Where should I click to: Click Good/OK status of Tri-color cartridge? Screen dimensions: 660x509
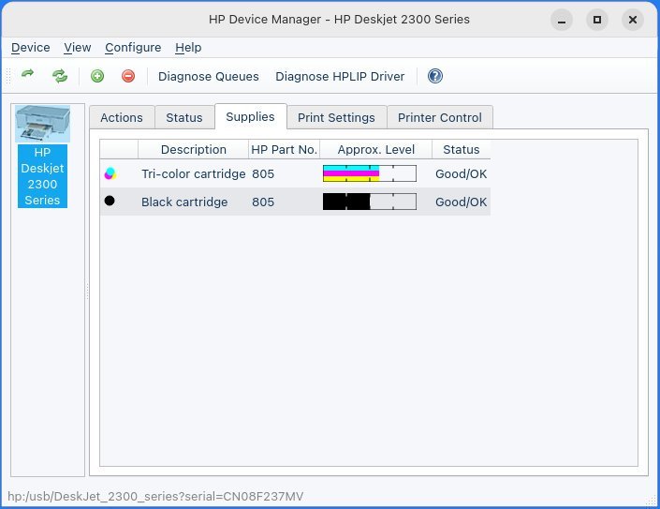(x=461, y=173)
